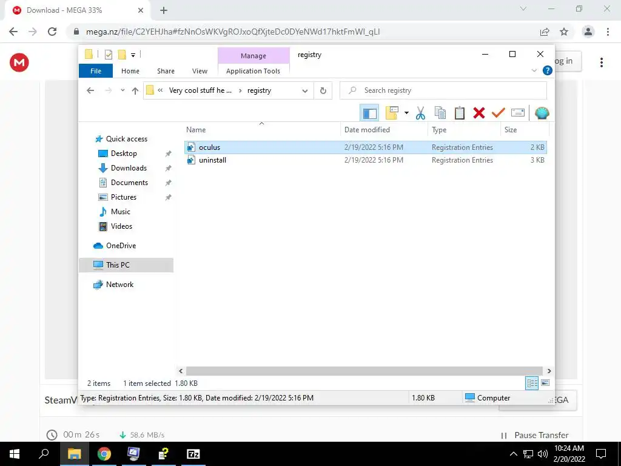The image size is (621, 466).
Task: Click the Manage contextual tab
Action: click(253, 56)
